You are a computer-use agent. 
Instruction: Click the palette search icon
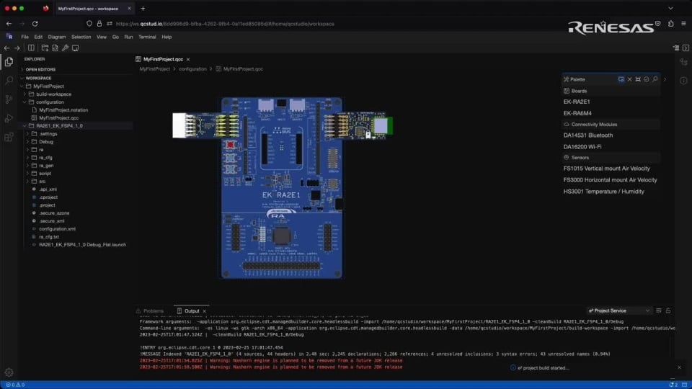(655, 79)
